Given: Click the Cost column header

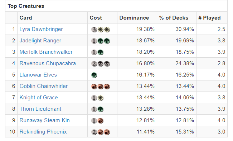Looking at the screenshot, I should [96, 18].
